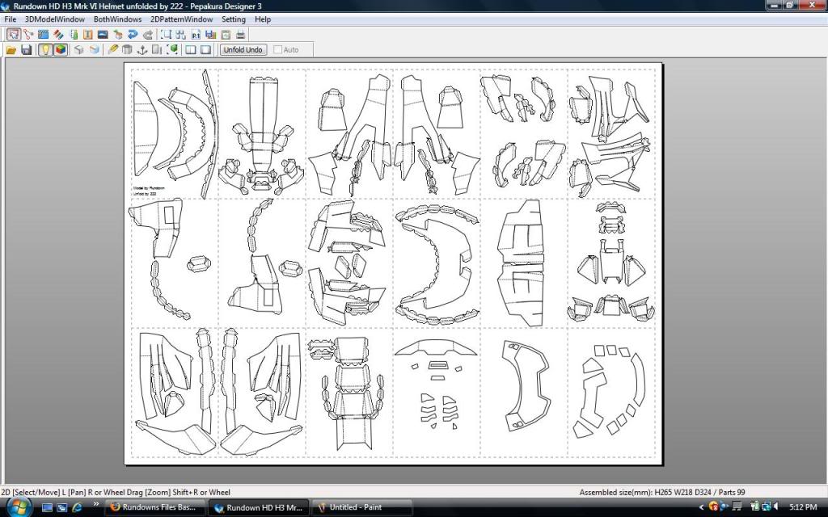The image size is (828, 517).
Task: Switch to split two-pane window layout
Action: tap(191, 49)
